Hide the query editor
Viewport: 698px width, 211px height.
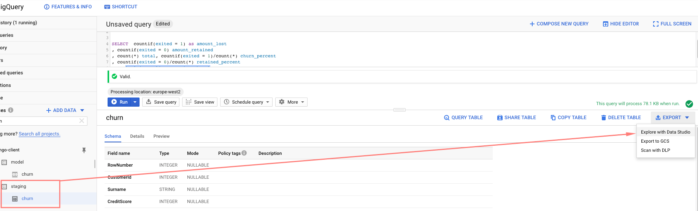620,24
